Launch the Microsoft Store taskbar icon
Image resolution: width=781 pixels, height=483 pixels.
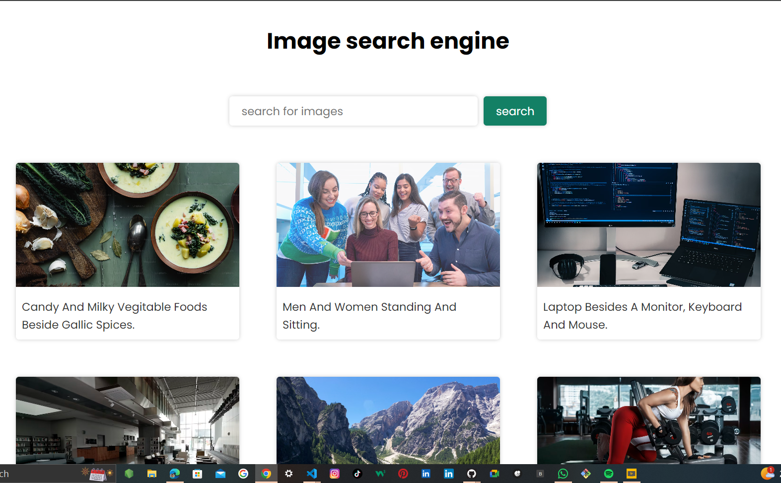pyautogui.click(x=198, y=474)
